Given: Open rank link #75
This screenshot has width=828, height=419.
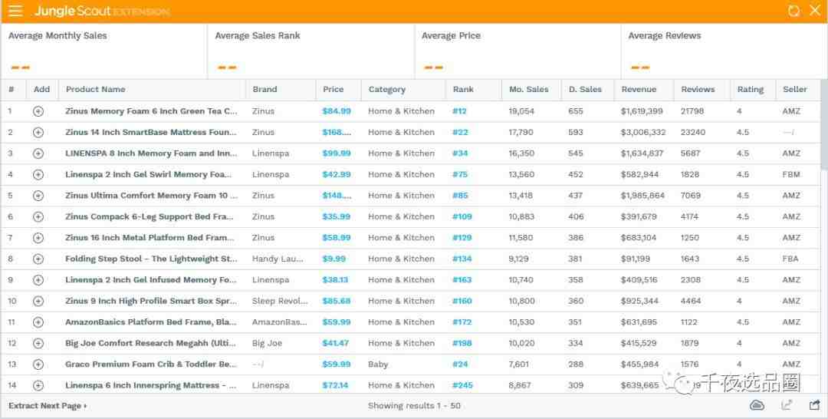Looking at the screenshot, I should point(460,175).
